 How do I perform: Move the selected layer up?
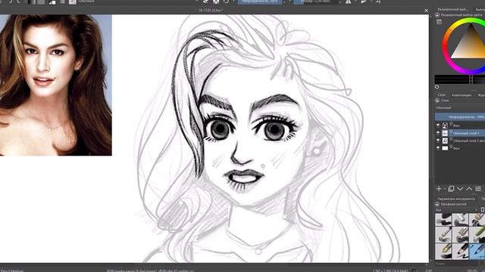pyautogui.click(x=469, y=189)
